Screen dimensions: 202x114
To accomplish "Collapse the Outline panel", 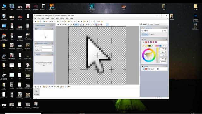I will (x=166, y=66).
